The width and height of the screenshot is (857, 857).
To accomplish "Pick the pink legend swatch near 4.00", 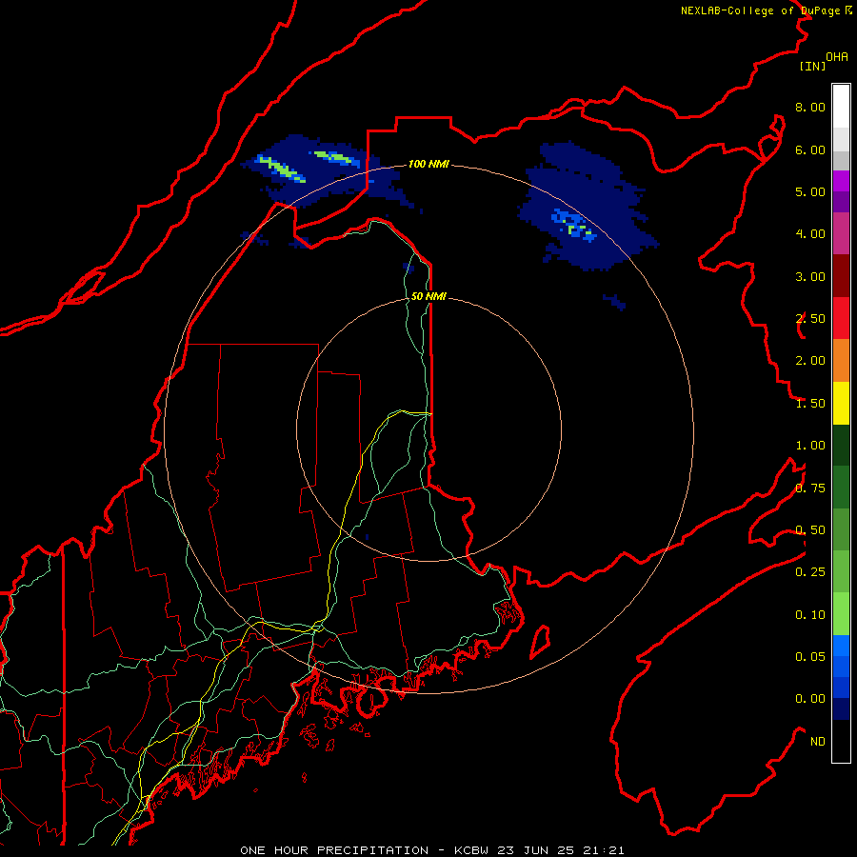I will coord(841,234).
